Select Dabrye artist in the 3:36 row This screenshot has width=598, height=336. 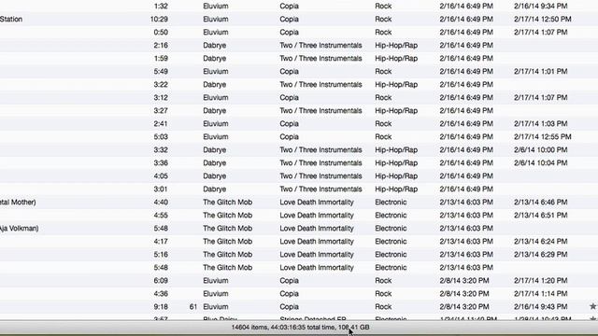[x=214, y=163]
